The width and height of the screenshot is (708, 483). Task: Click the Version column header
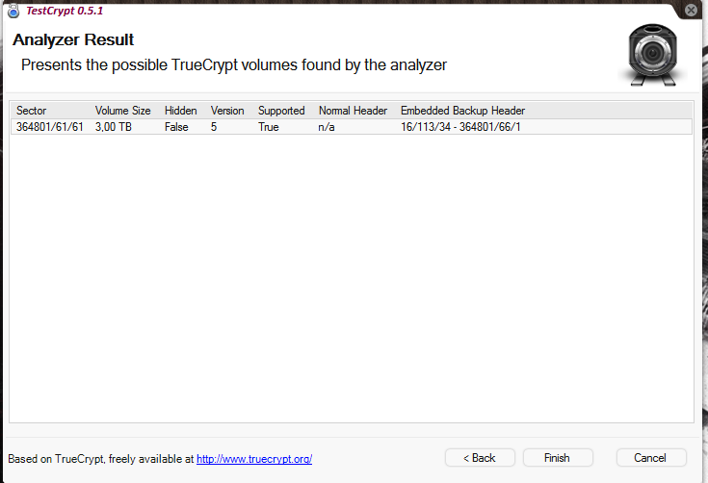click(x=227, y=111)
